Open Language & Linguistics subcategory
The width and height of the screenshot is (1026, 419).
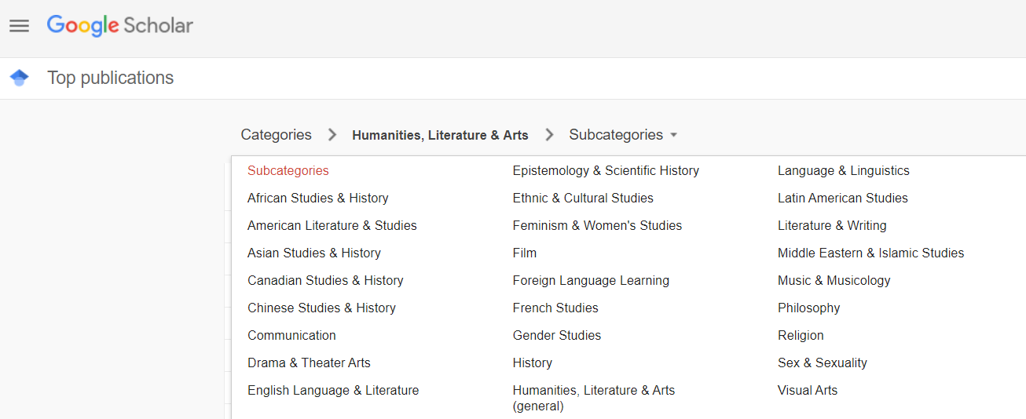click(x=844, y=170)
